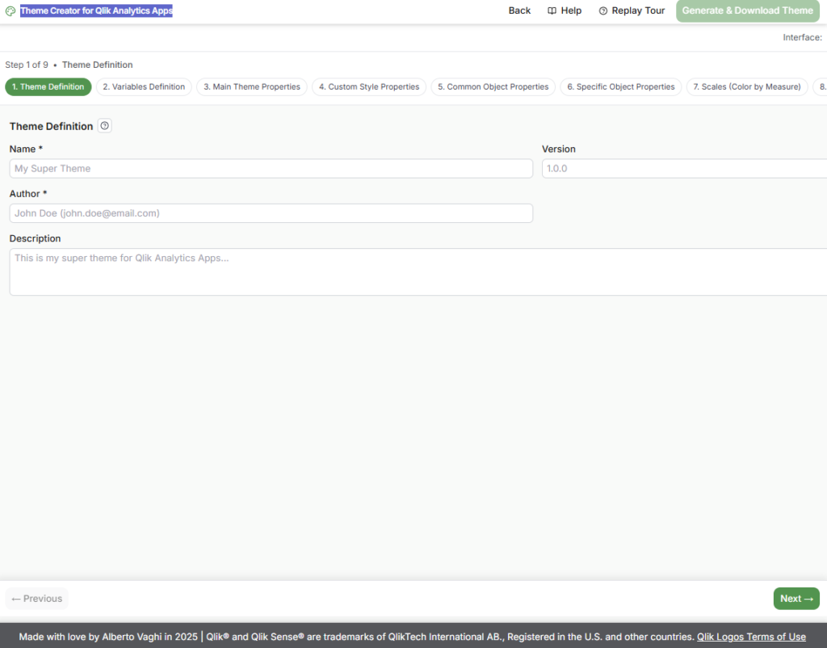
Task: Select the 1. Theme Definition step tab
Action: click(48, 87)
